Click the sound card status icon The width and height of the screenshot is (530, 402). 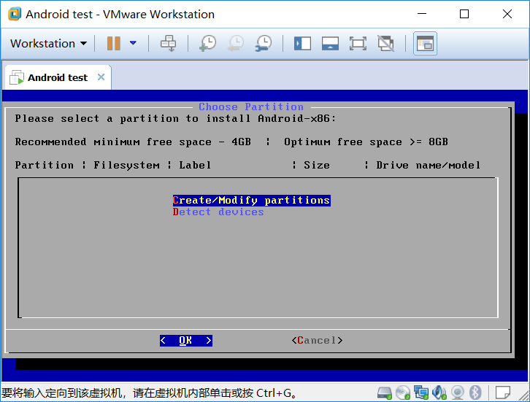click(439, 393)
